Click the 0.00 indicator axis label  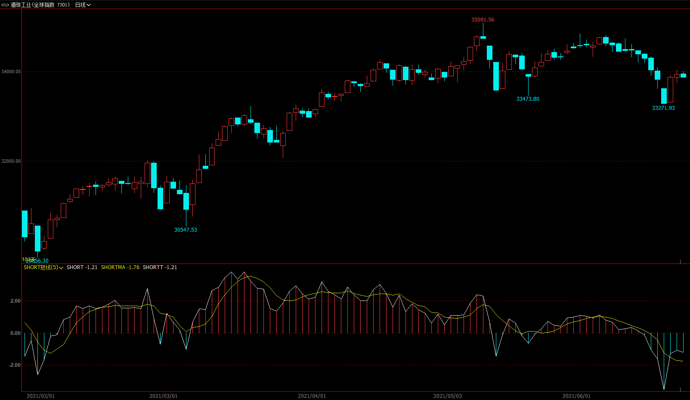pos(15,333)
